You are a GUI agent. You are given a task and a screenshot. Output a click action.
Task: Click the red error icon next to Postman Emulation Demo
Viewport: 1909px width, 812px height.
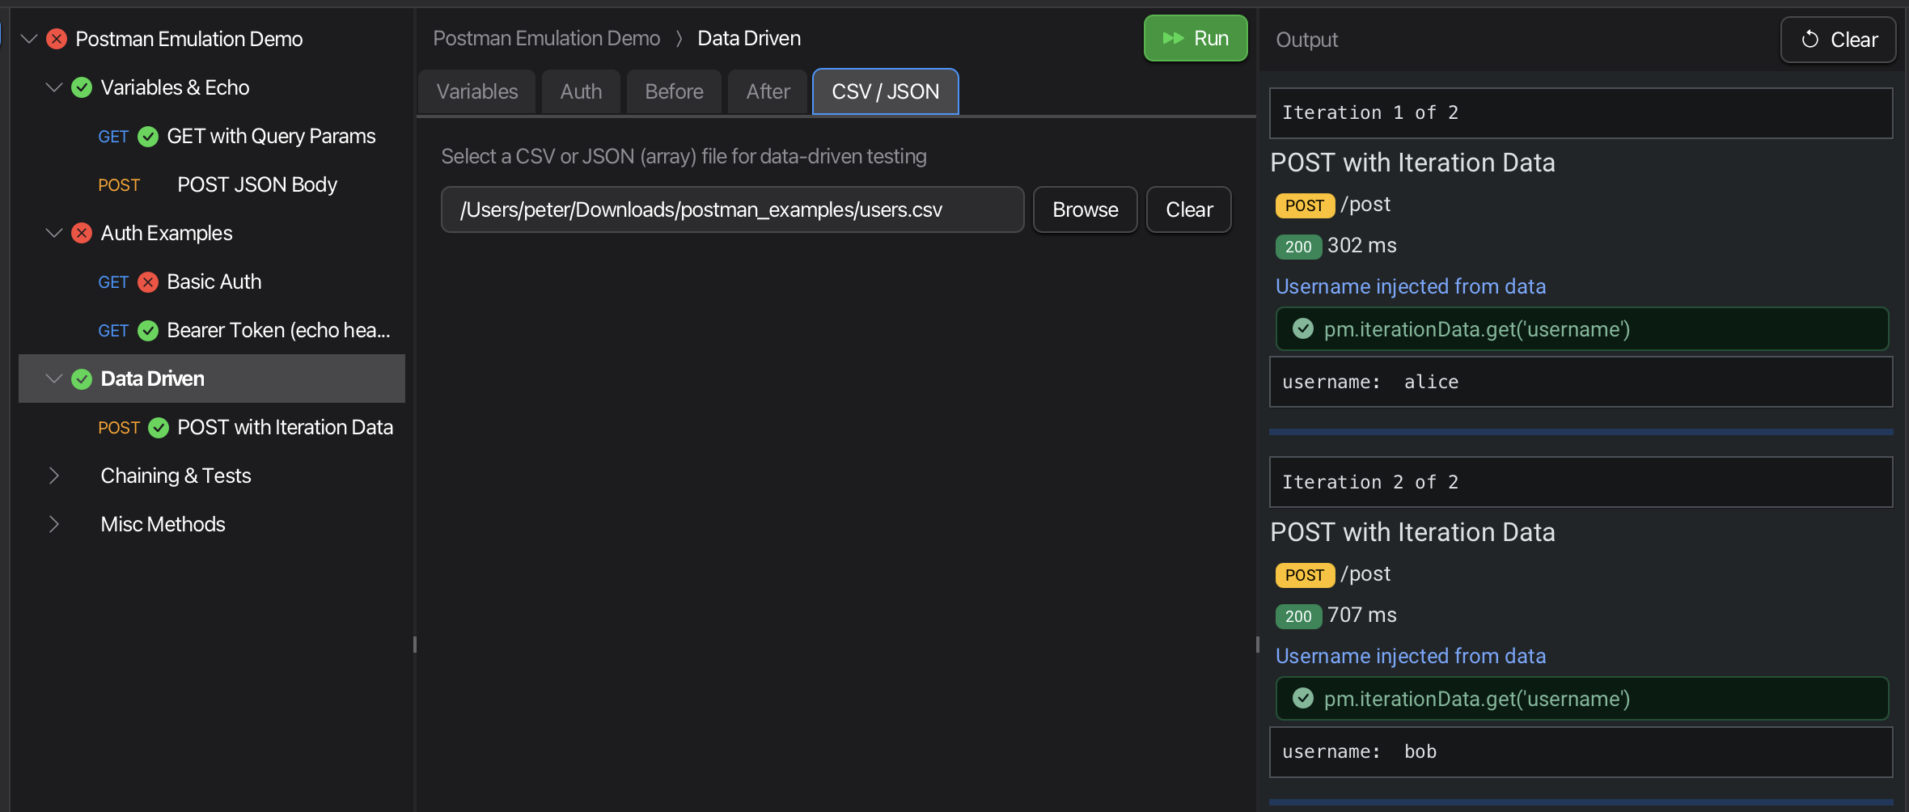click(56, 38)
